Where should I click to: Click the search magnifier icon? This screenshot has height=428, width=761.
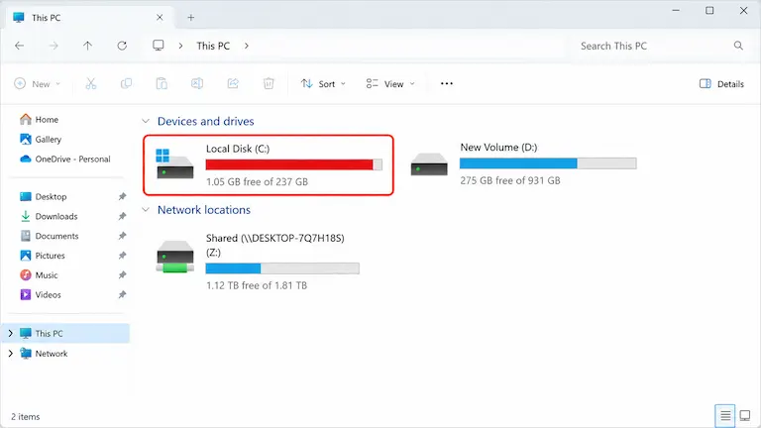[x=738, y=46]
